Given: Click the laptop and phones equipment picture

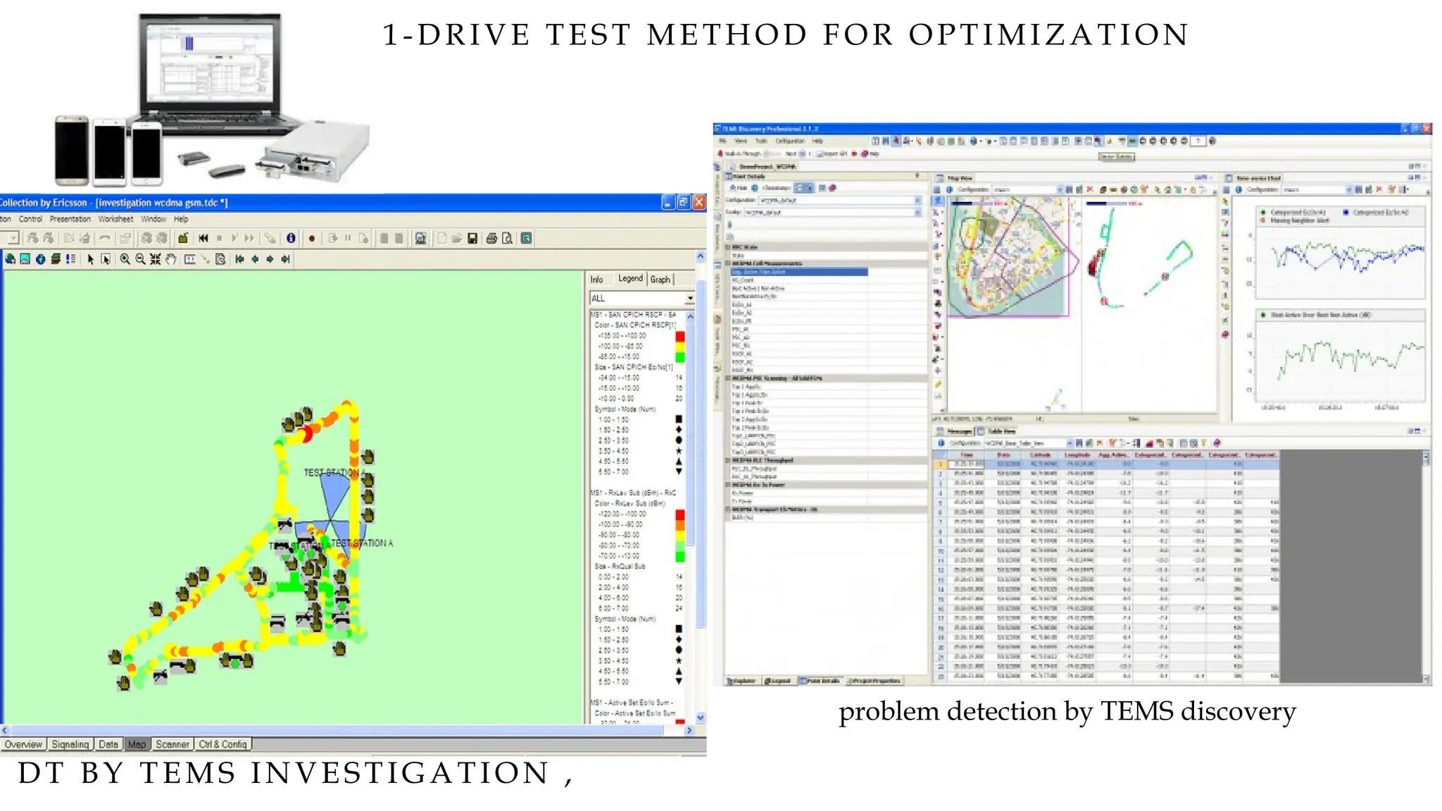Looking at the screenshot, I should [x=211, y=99].
